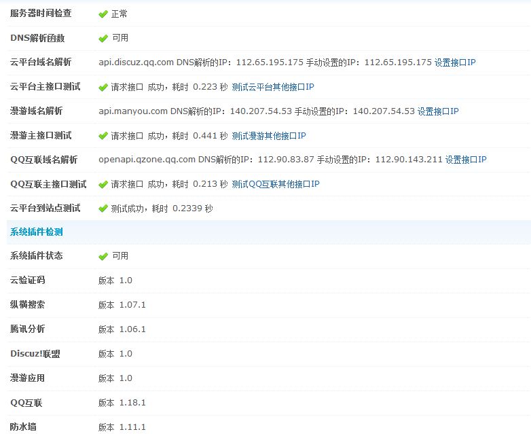Open 测试云平台其他接口IP link
Viewport: 531px width, 434px height.
[272, 87]
